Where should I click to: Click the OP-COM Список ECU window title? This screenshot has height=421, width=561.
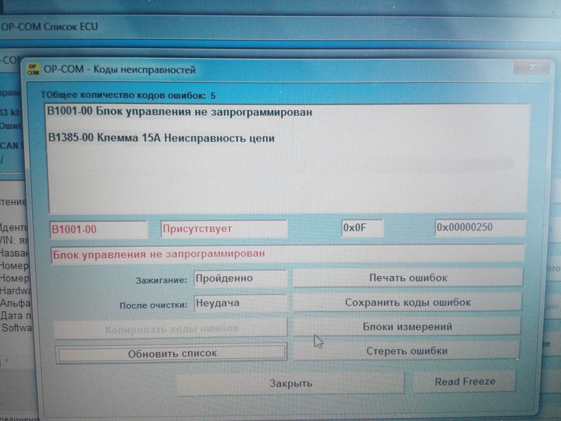click(49, 27)
